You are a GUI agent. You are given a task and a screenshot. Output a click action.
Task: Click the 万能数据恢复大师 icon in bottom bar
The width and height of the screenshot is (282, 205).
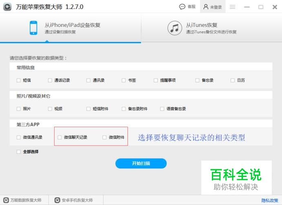6,200
